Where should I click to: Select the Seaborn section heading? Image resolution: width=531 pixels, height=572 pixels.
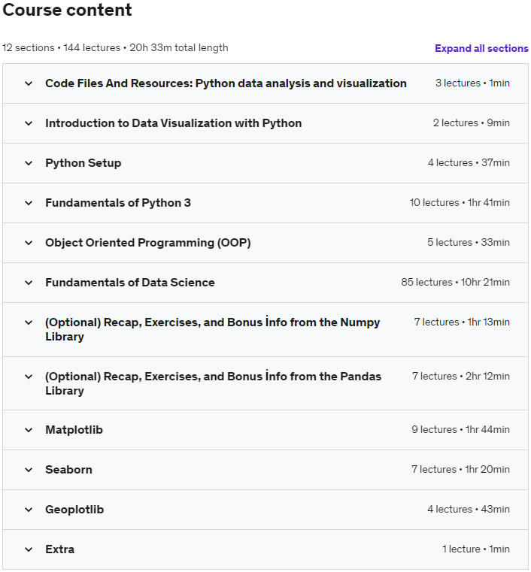(68, 470)
